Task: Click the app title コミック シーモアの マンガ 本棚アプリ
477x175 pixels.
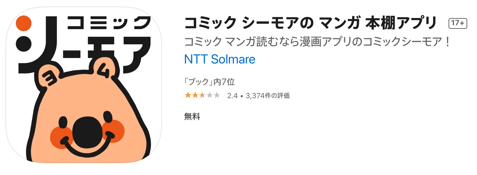Action: 310,23
